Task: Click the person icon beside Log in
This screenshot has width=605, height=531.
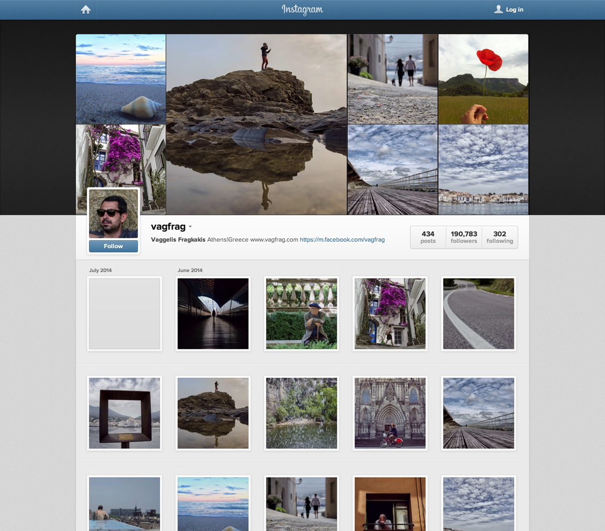Action: click(x=498, y=9)
